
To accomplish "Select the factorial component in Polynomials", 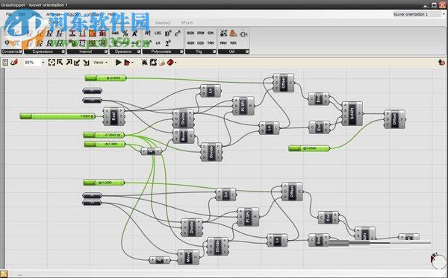I will coord(148,34).
